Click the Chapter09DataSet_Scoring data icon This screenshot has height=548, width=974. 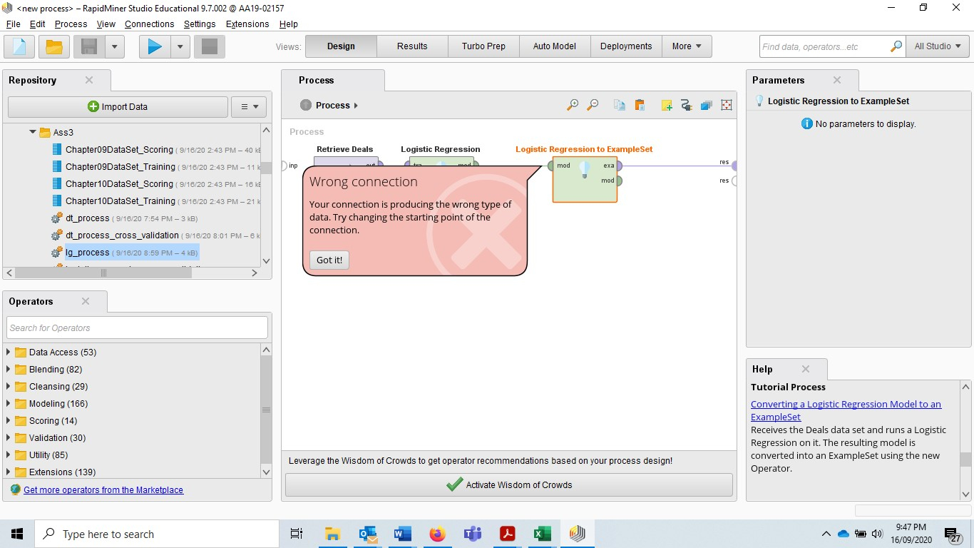pyautogui.click(x=57, y=150)
